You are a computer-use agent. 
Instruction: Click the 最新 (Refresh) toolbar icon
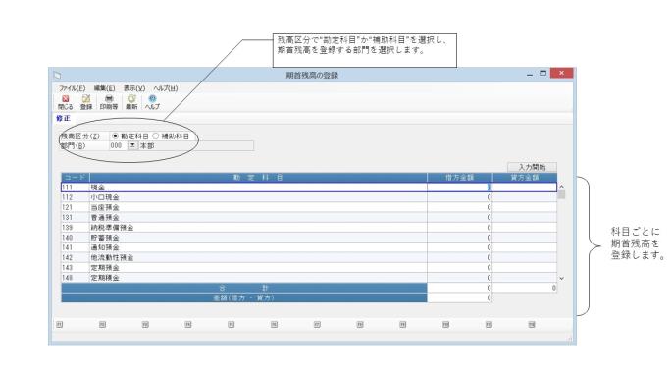pos(131,102)
